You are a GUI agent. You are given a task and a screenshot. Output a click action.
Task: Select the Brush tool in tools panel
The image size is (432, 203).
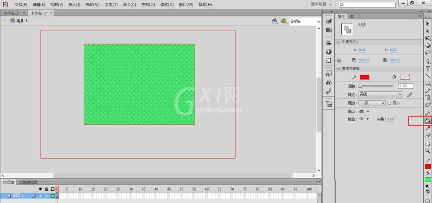point(428,97)
